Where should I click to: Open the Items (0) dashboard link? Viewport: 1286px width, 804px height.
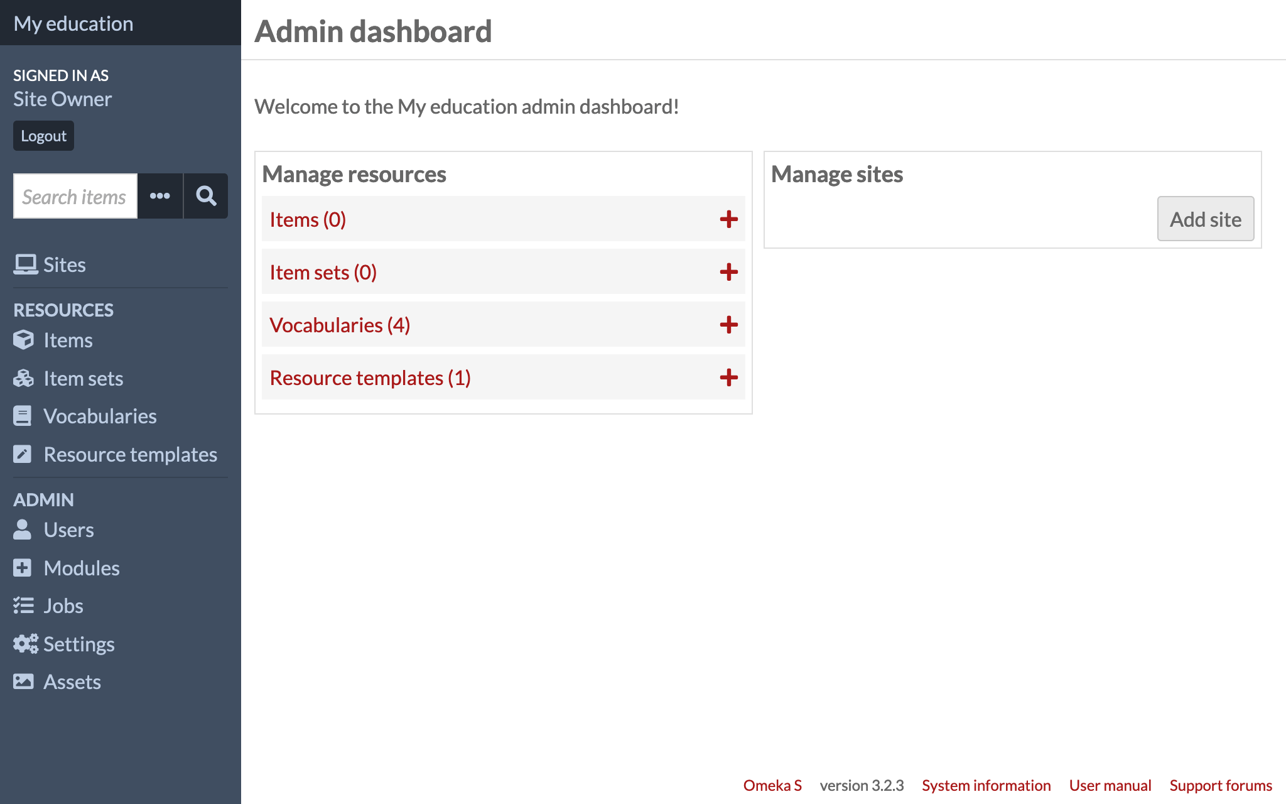pyautogui.click(x=308, y=219)
